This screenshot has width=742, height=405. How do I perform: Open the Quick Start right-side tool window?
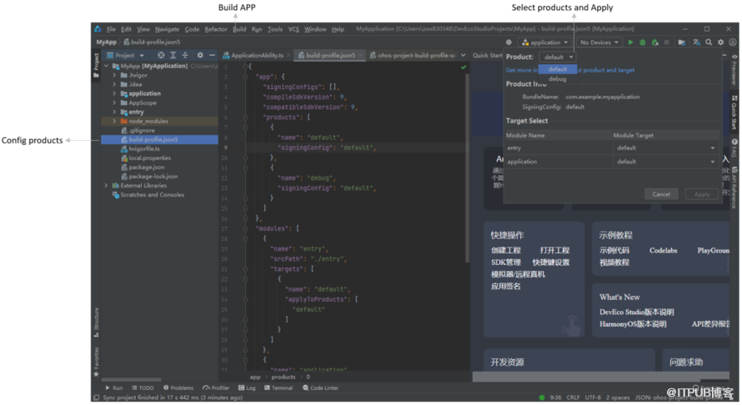[x=734, y=113]
